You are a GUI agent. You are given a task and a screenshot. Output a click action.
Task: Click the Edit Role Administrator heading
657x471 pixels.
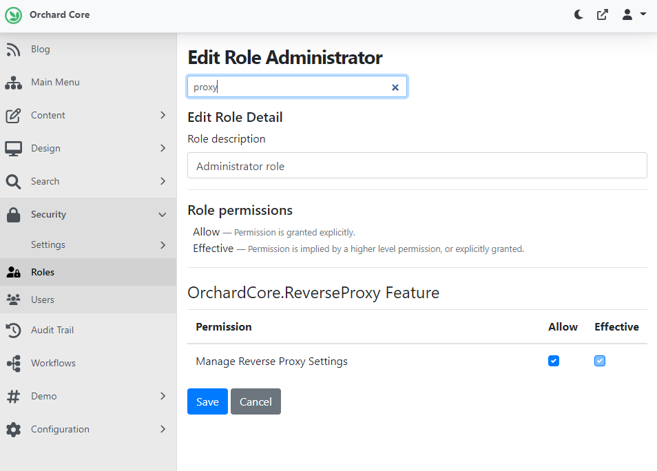285,57
